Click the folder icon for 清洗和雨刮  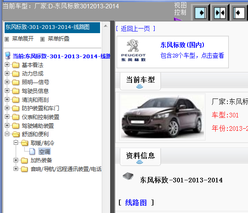coord(16,99)
